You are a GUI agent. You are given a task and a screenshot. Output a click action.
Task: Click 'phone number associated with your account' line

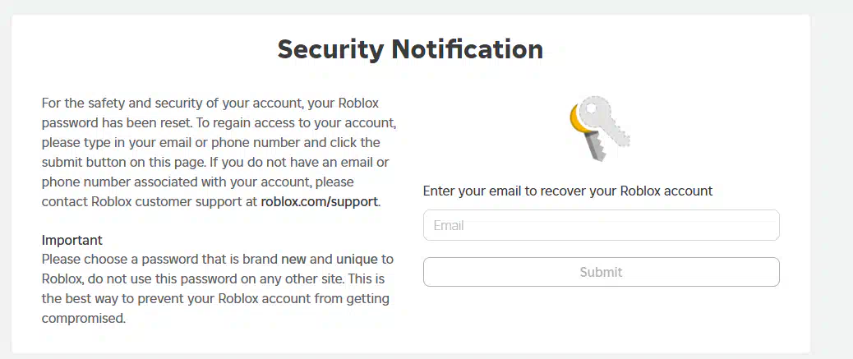(197, 182)
